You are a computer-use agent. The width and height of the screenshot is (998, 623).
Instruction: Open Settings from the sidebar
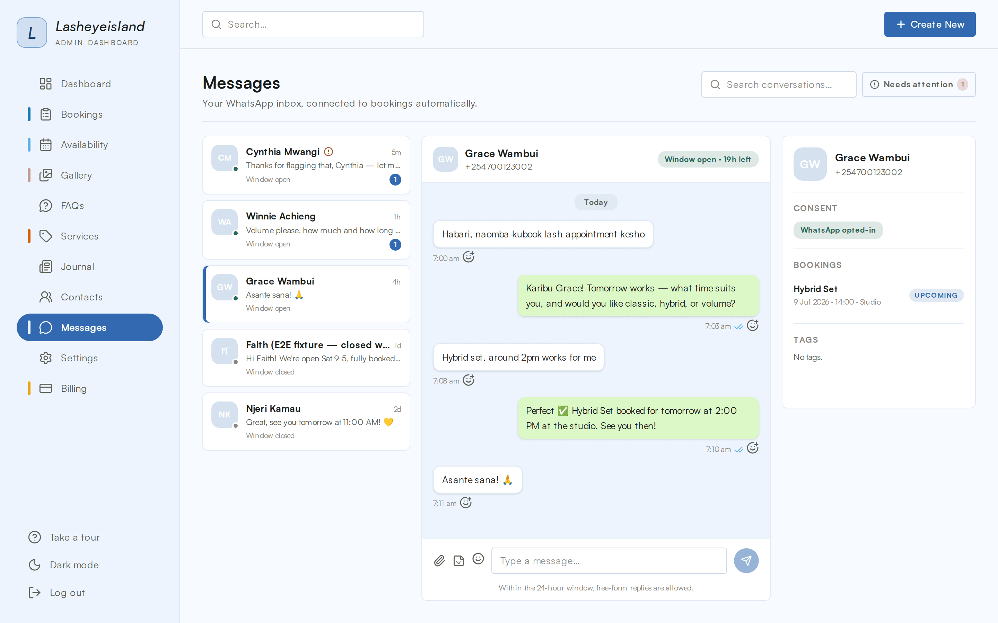tap(89, 358)
